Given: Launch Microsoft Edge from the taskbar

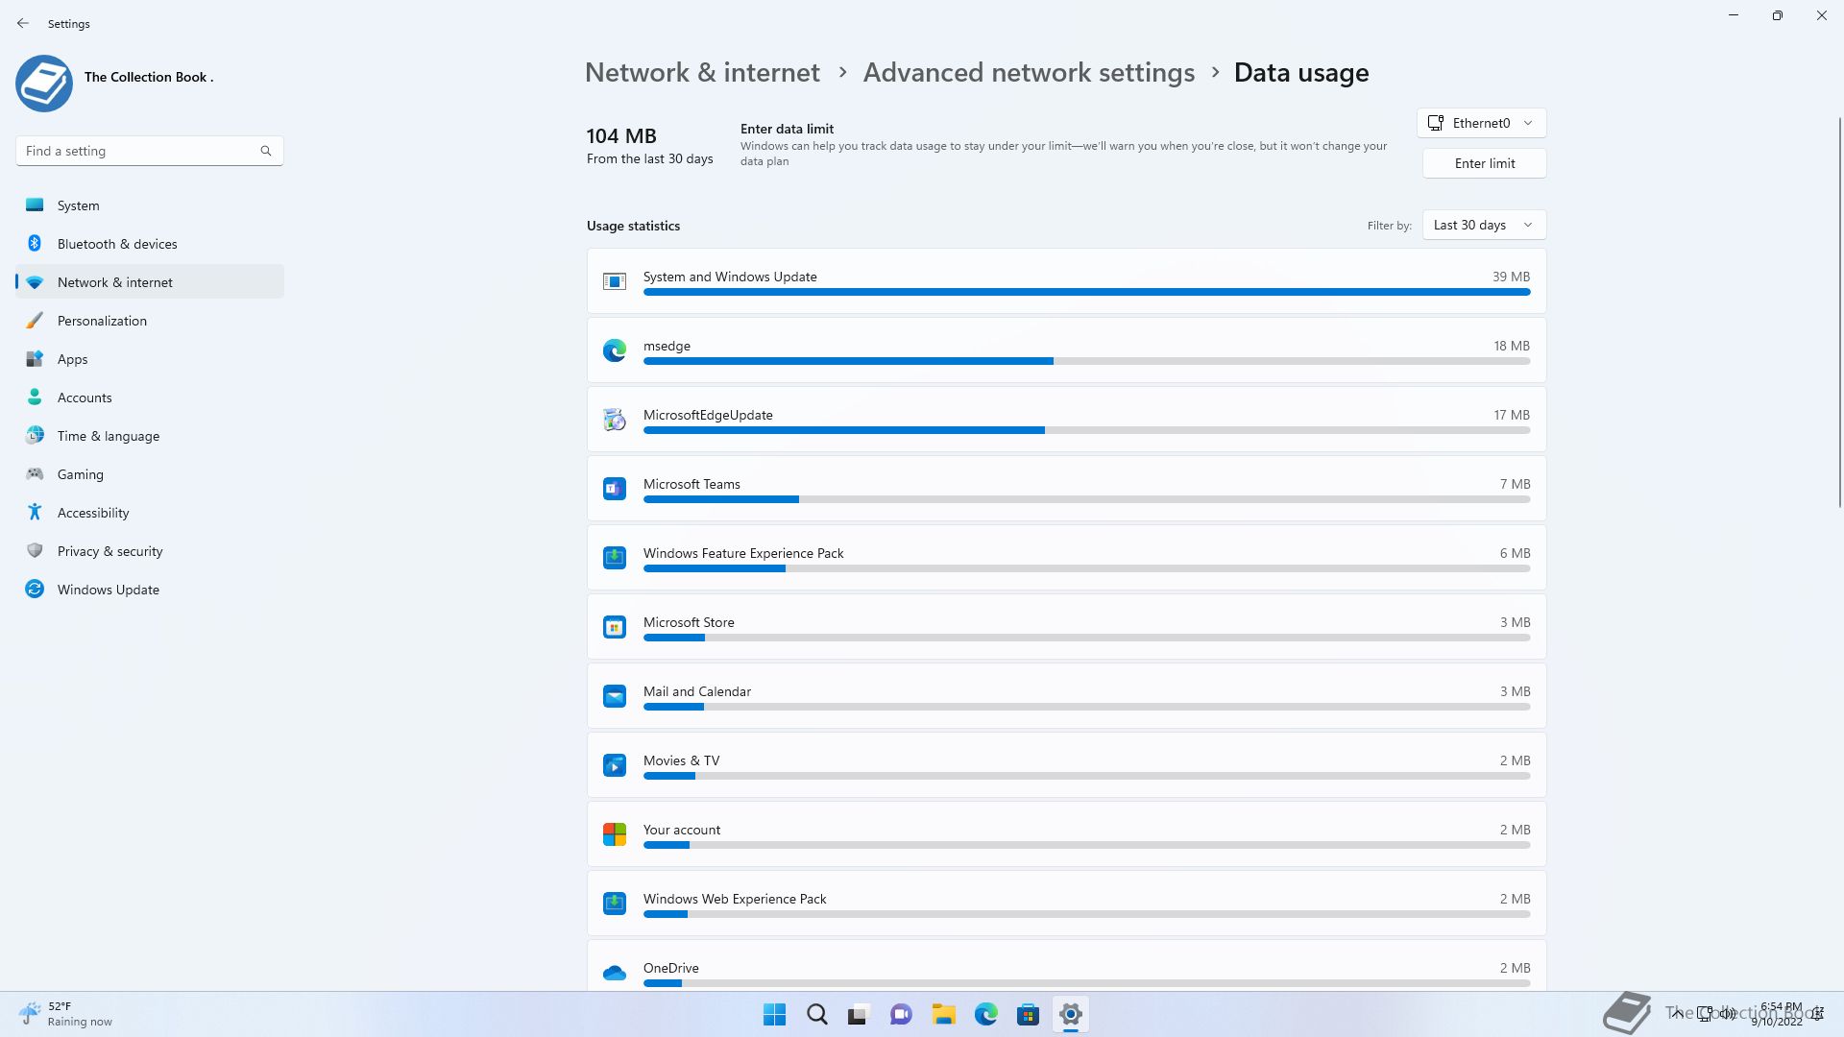Looking at the screenshot, I should [x=985, y=1014].
